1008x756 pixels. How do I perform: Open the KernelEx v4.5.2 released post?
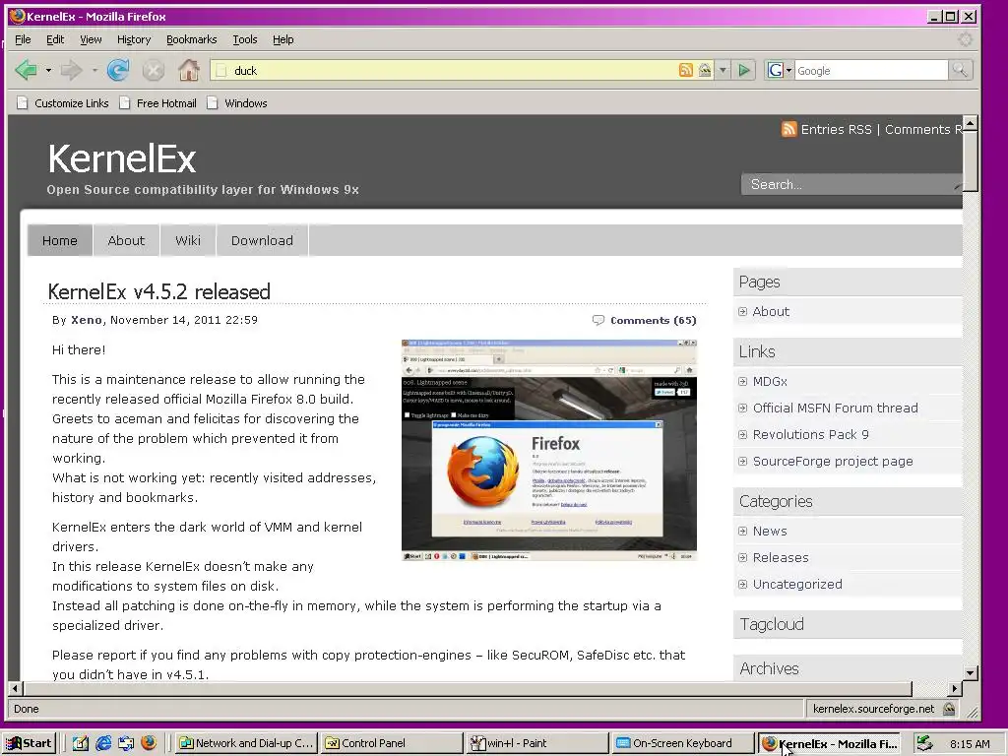click(158, 291)
